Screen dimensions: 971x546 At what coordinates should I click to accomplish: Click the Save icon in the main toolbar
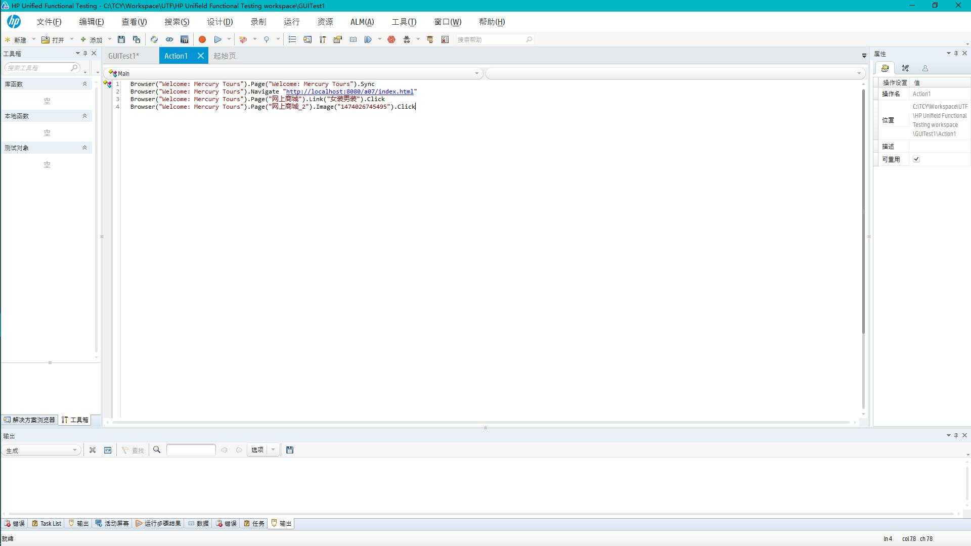click(121, 39)
